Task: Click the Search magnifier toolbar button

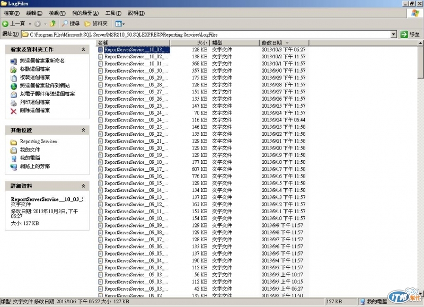Action: click(70, 23)
